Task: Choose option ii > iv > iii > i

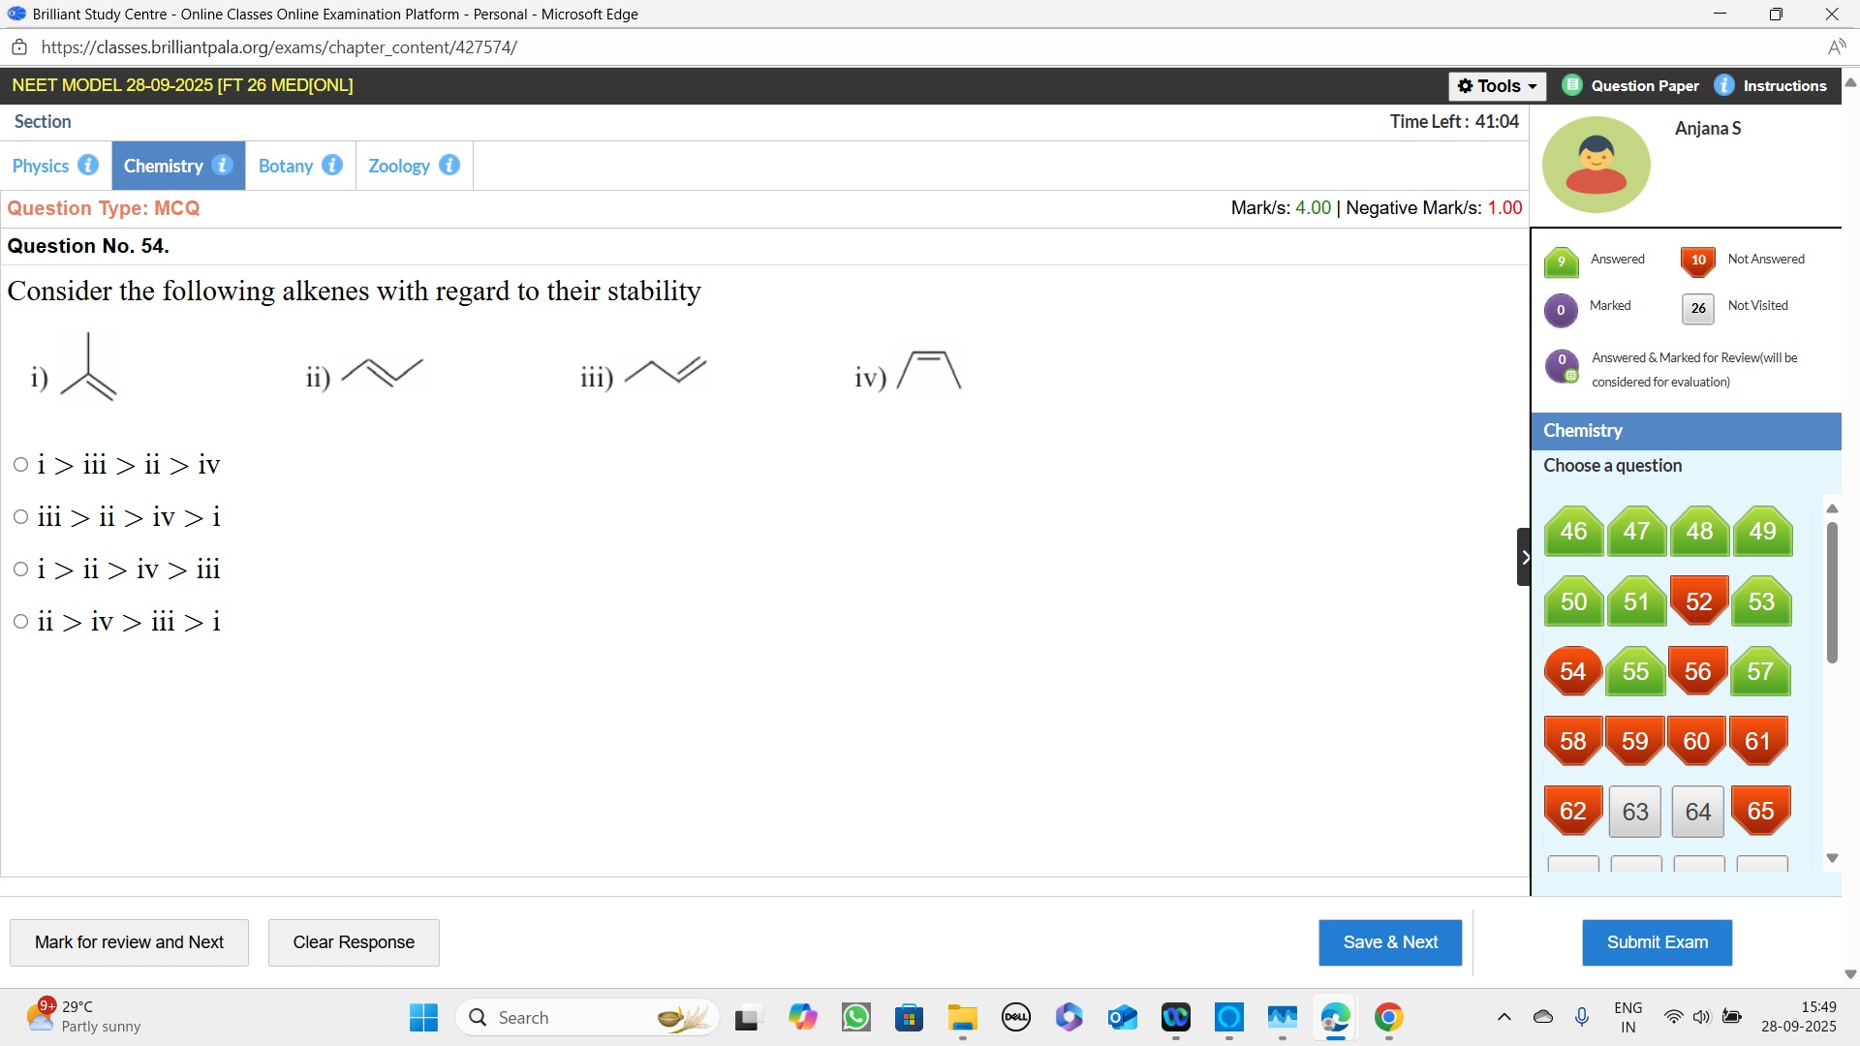Action: click(20, 622)
